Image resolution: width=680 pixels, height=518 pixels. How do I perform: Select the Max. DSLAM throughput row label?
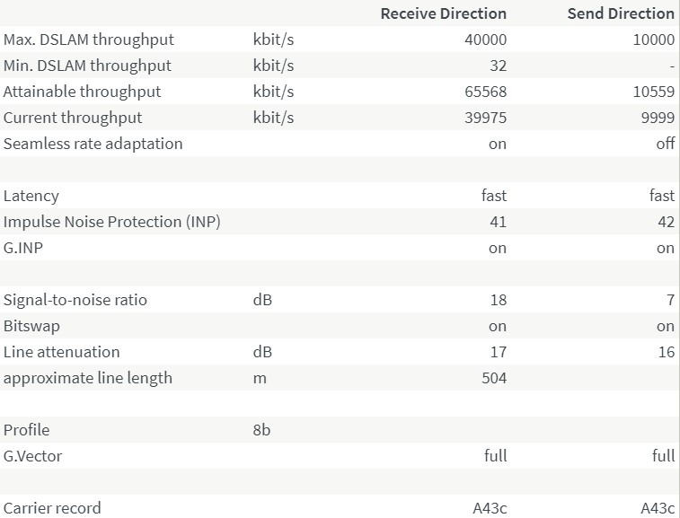(89, 40)
